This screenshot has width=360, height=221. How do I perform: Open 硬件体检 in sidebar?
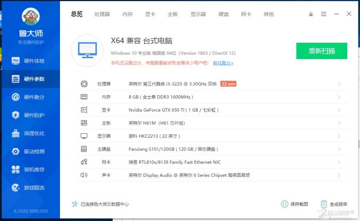click(x=31, y=61)
